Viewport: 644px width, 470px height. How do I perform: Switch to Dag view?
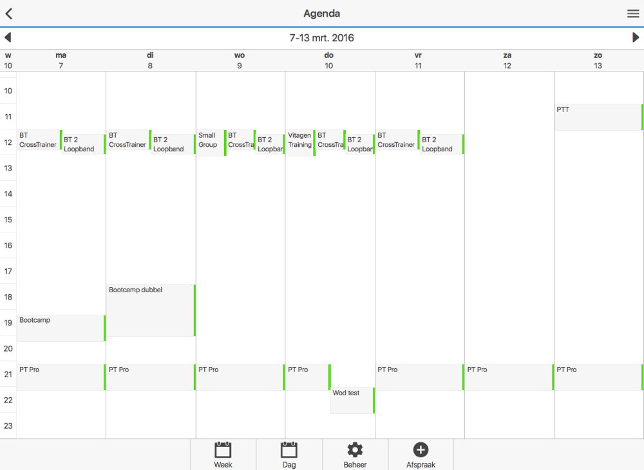point(289,455)
